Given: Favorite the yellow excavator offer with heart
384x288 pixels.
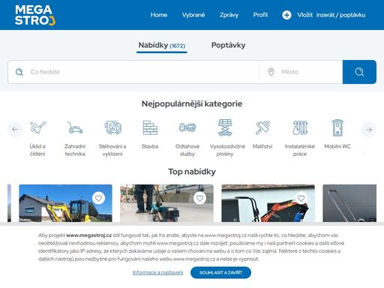Looking at the screenshot, I should tap(98, 198).
